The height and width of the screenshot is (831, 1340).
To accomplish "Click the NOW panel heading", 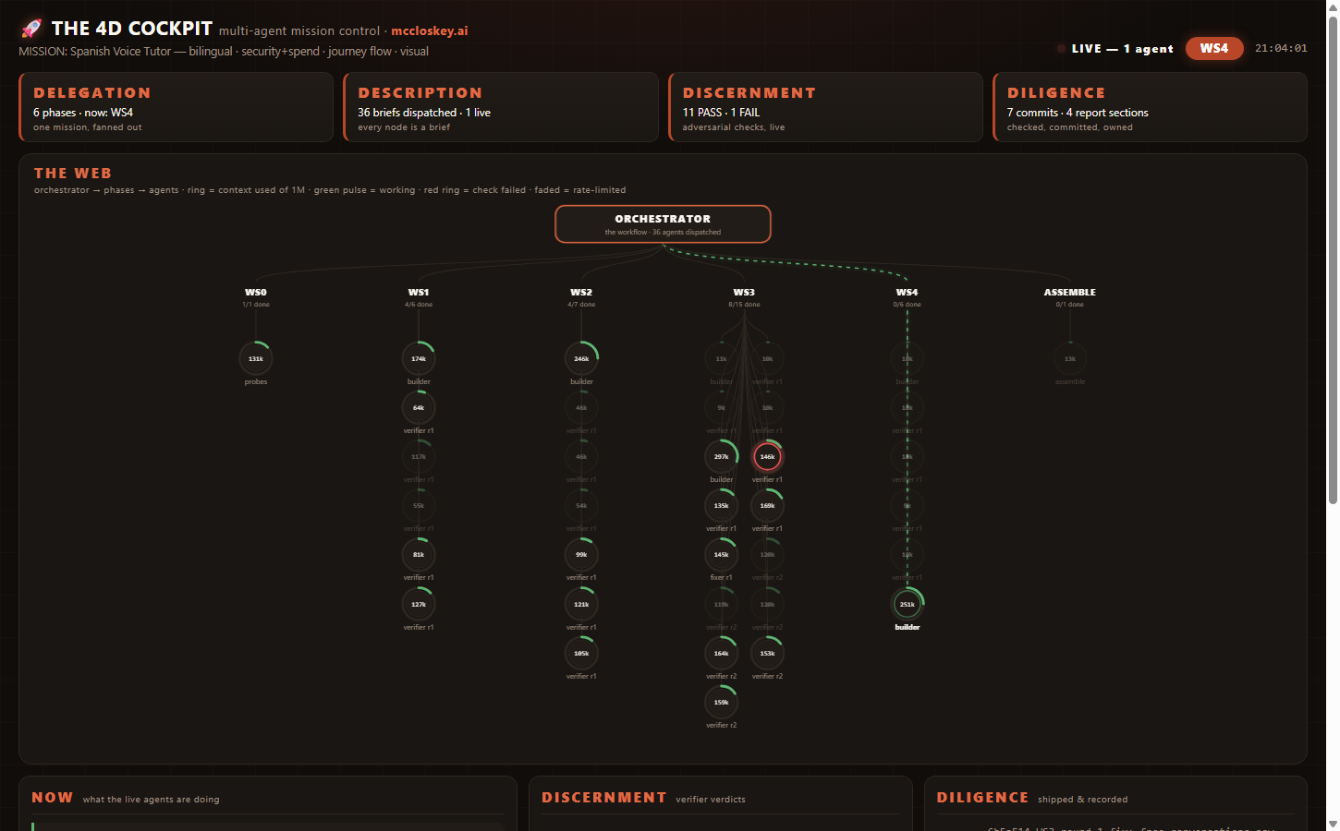I will click(53, 798).
